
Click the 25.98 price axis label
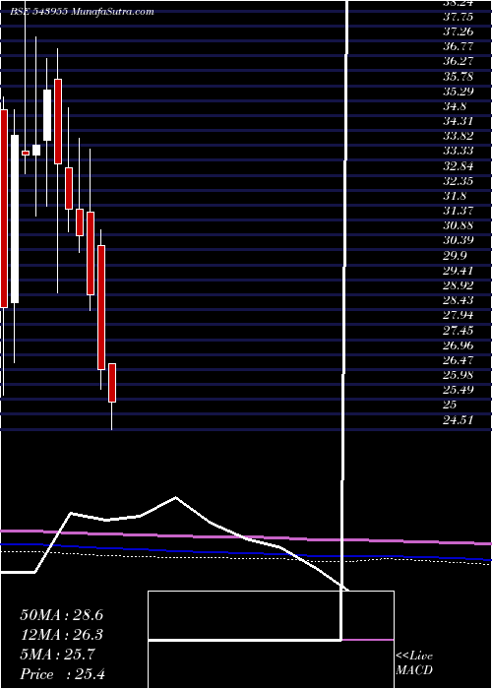point(458,375)
